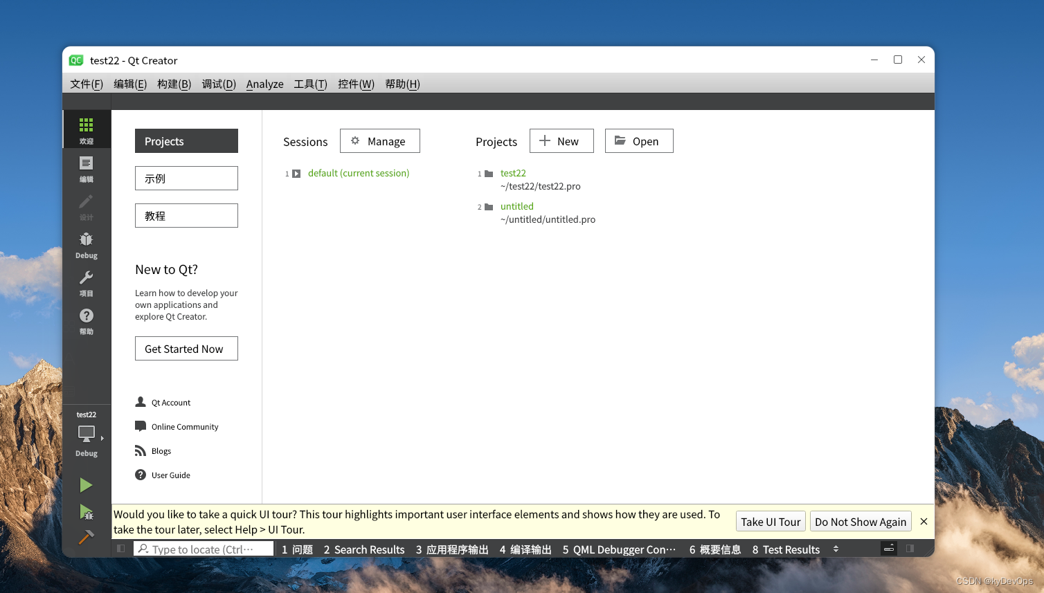Click the Open project button
Image resolution: width=1044 pixels, height=593 pixels.
639,141
